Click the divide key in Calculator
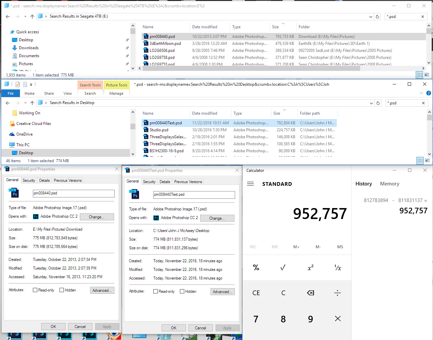 pyautogui.click(x=338, y=293)
